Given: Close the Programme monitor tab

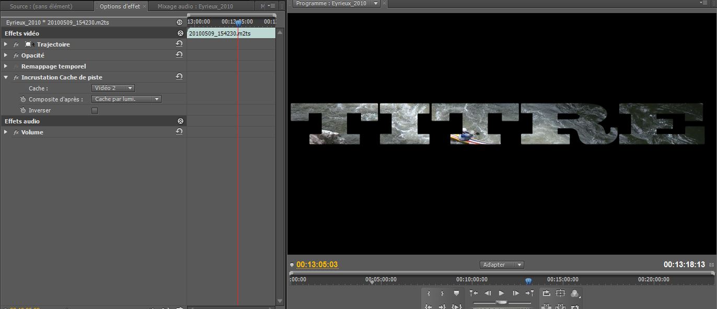Looking at the screenshot, I should 385,3.
